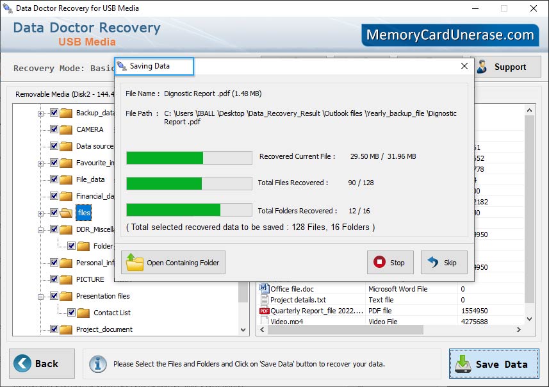The image size is (549, 387).
Task: Click the Presentation files folder icon
Action: pos(66,296)
